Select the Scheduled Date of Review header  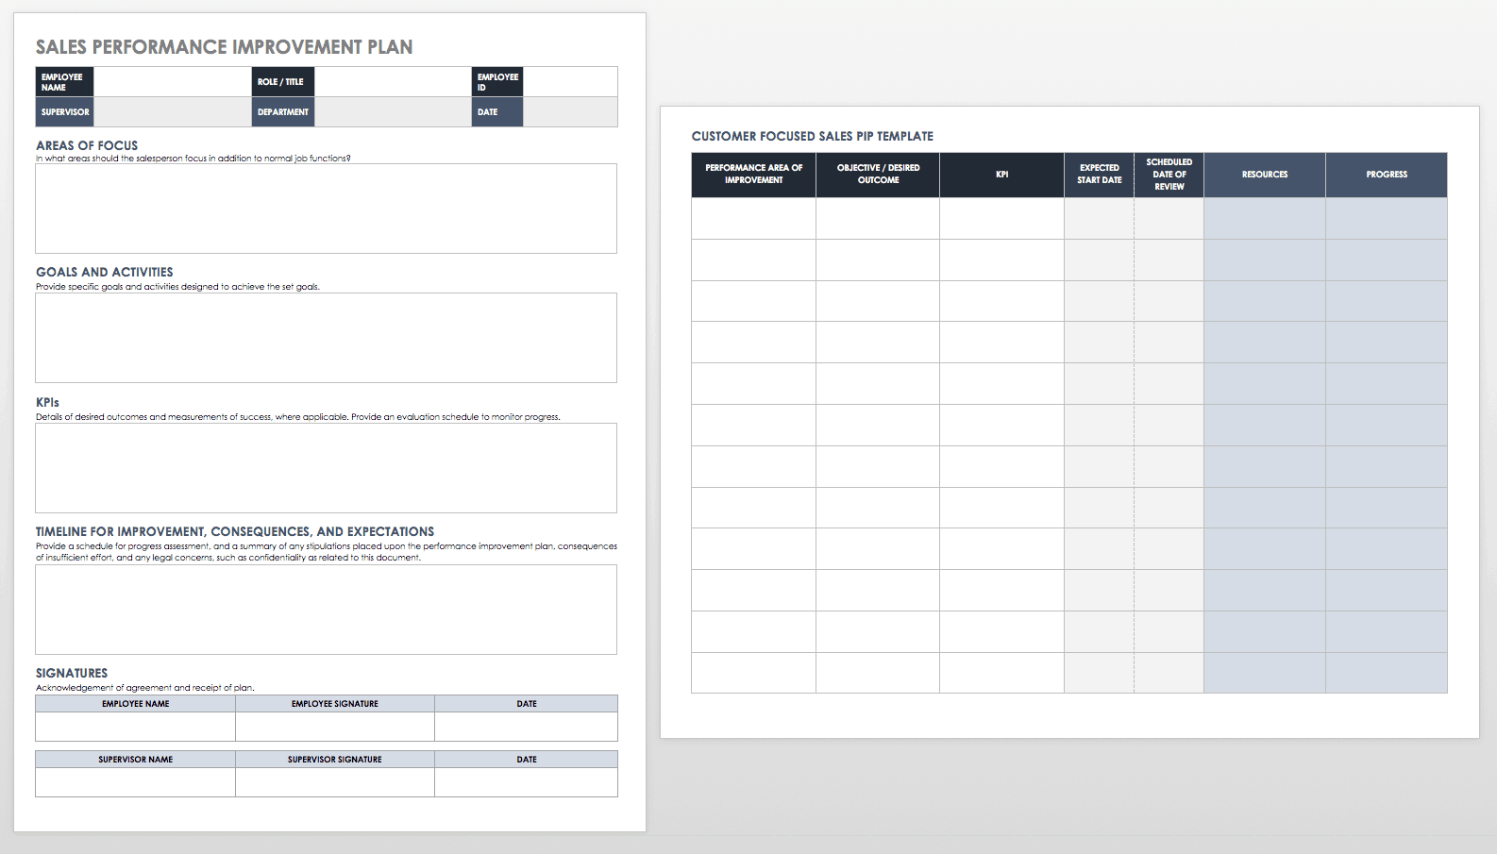(1169, 175)
